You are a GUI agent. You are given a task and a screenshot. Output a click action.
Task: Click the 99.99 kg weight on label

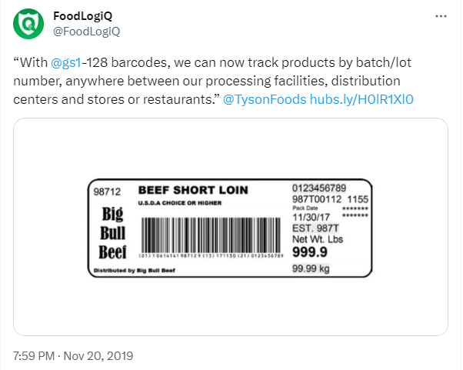(311, 268)
